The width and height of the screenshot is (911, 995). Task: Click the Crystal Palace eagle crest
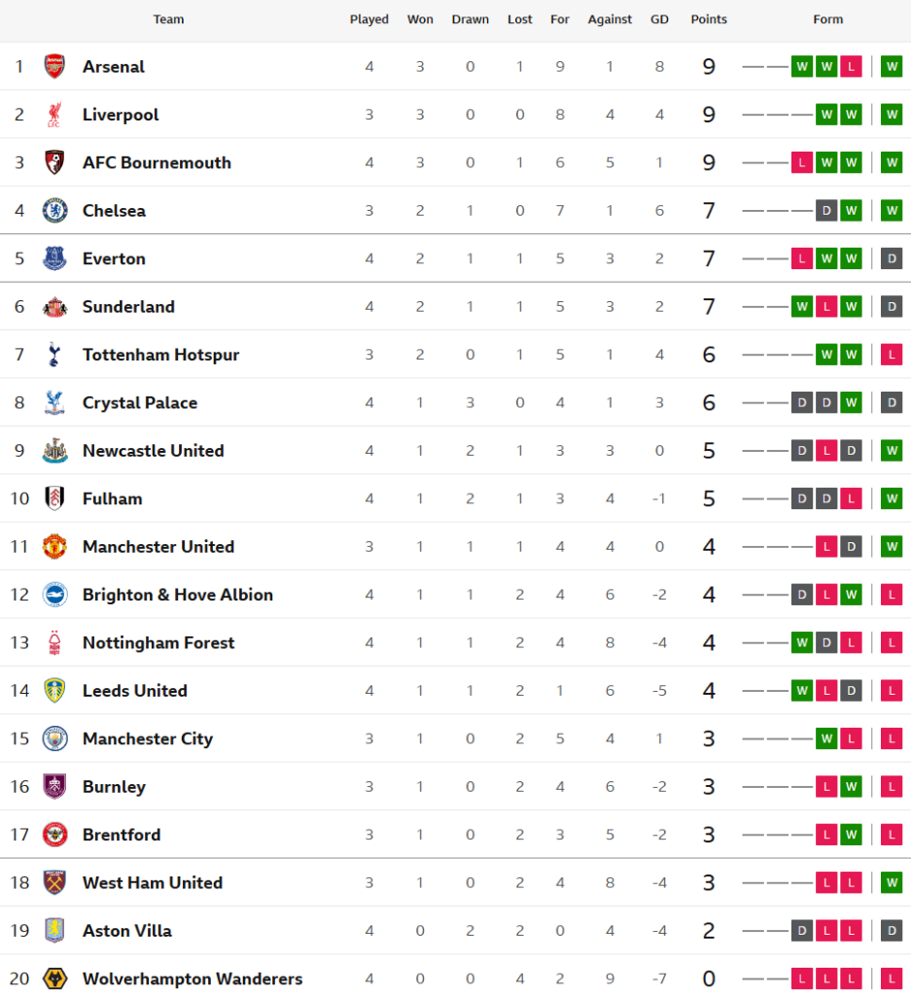[x=54, y=402]
